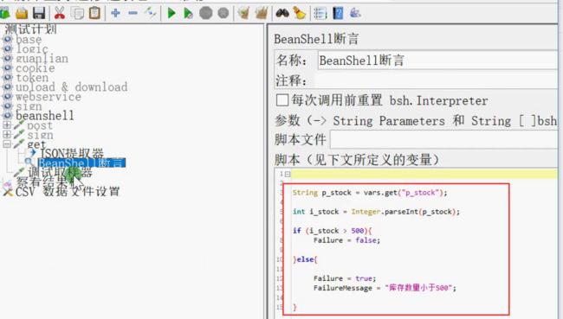The width and height of the screenshot is (563, 319).
Task: Select the beanshell thread group
Action: [x=45, y=116]
